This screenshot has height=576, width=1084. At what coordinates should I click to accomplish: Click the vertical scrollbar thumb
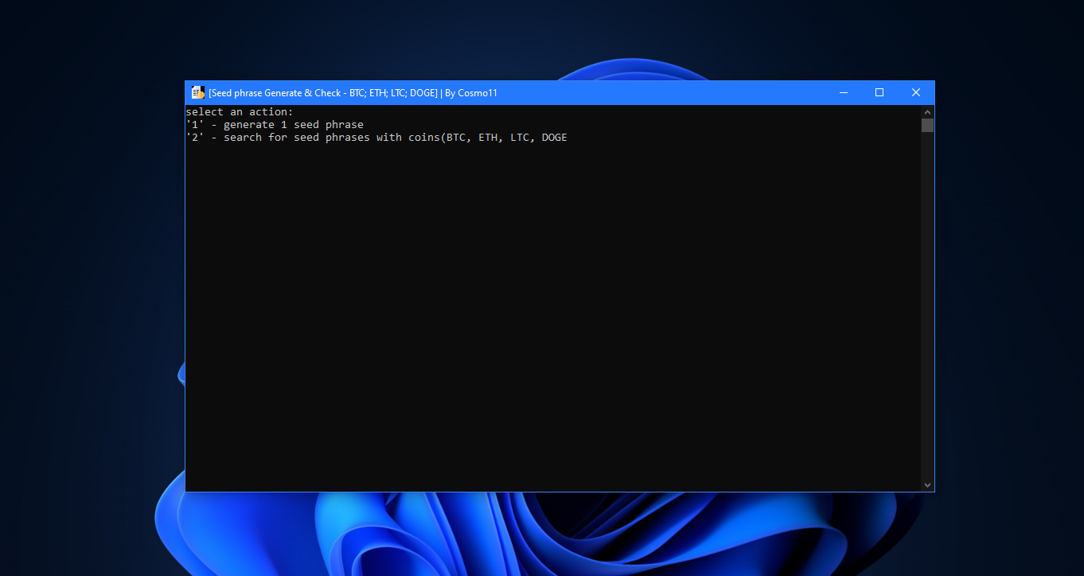click(927, 125)
